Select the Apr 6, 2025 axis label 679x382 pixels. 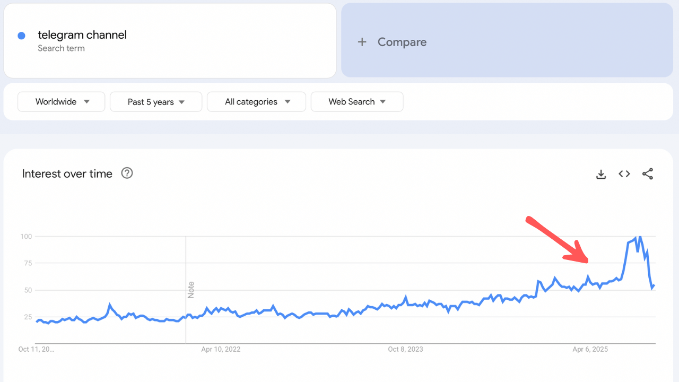590,349
